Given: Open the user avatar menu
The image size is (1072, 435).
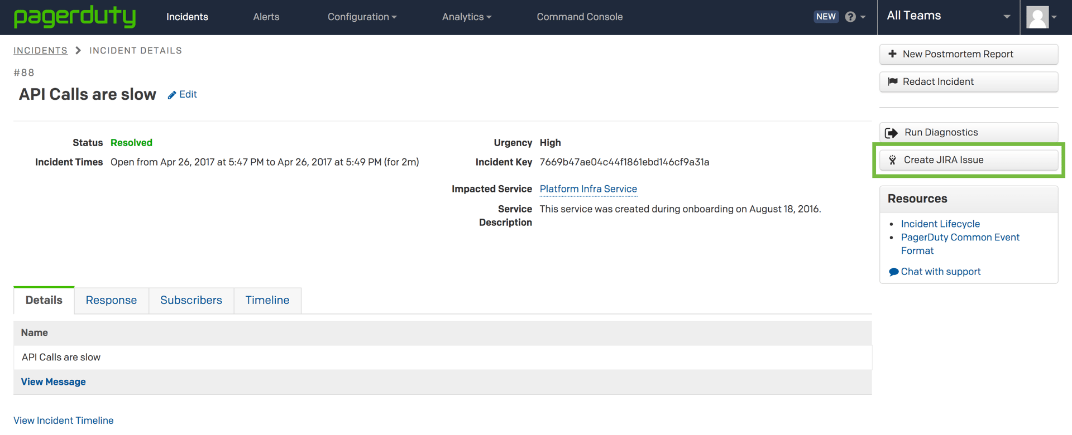Looking at the screenshot, I should point(1037,17).
